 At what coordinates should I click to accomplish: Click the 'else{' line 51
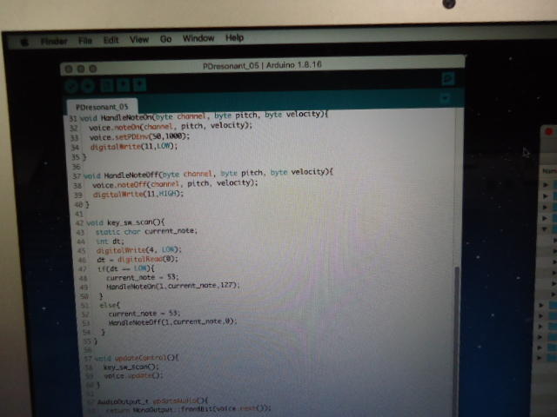111,305
